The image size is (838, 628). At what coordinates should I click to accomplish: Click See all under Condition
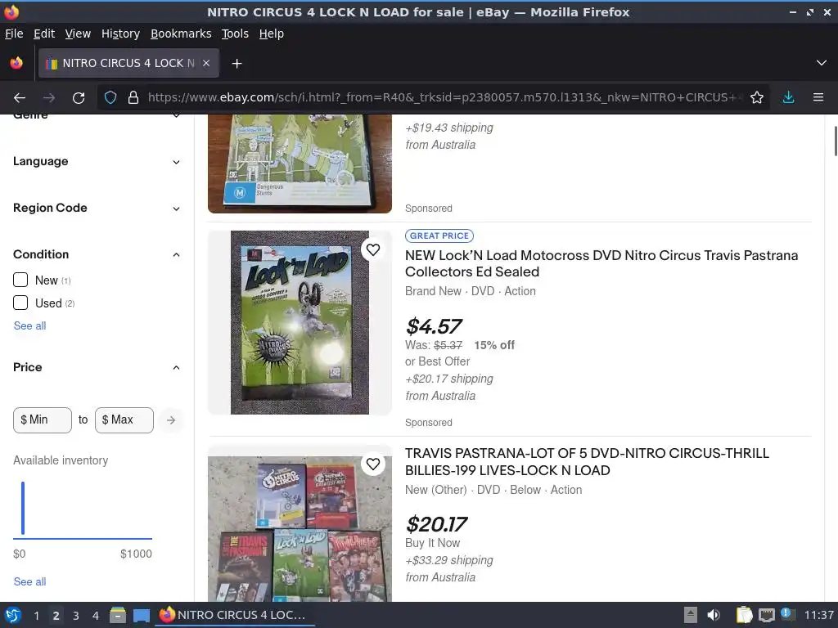point(30,325)
